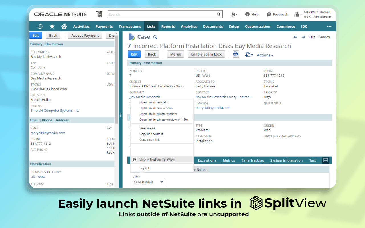
Task: Click the print icon on the Case record
Action: point(236,54)
